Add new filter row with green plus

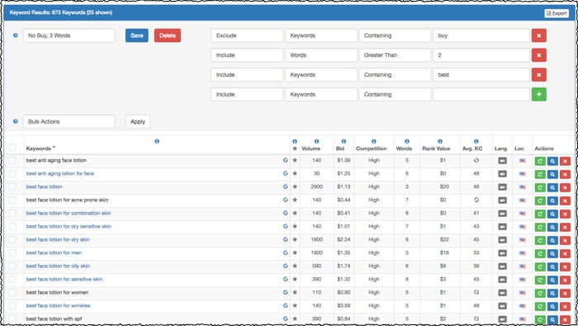pos(538,94)
